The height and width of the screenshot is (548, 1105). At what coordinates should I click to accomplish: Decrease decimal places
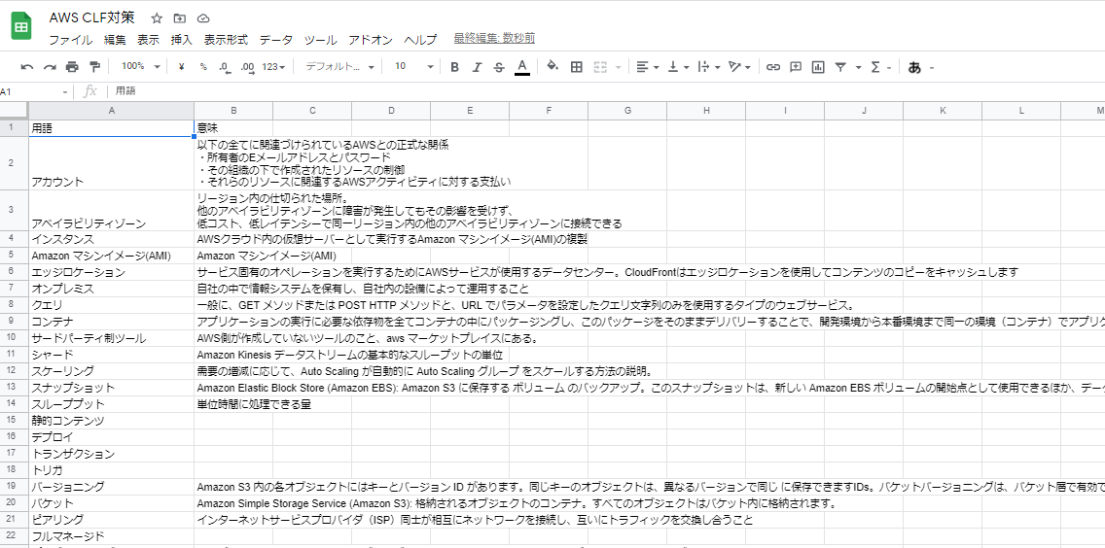click(x=224, y=67)
